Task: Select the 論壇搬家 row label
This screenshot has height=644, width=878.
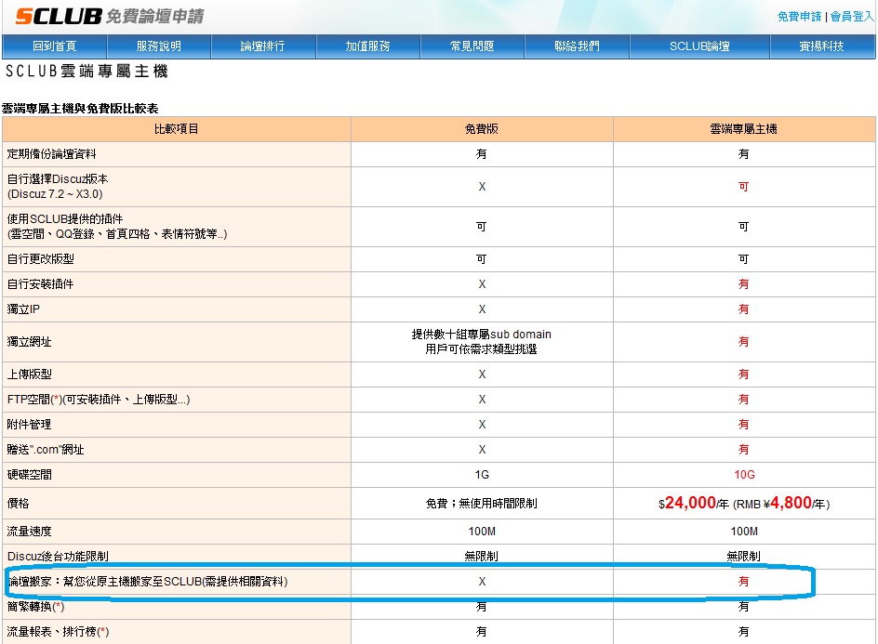Action: coord(147,582)
